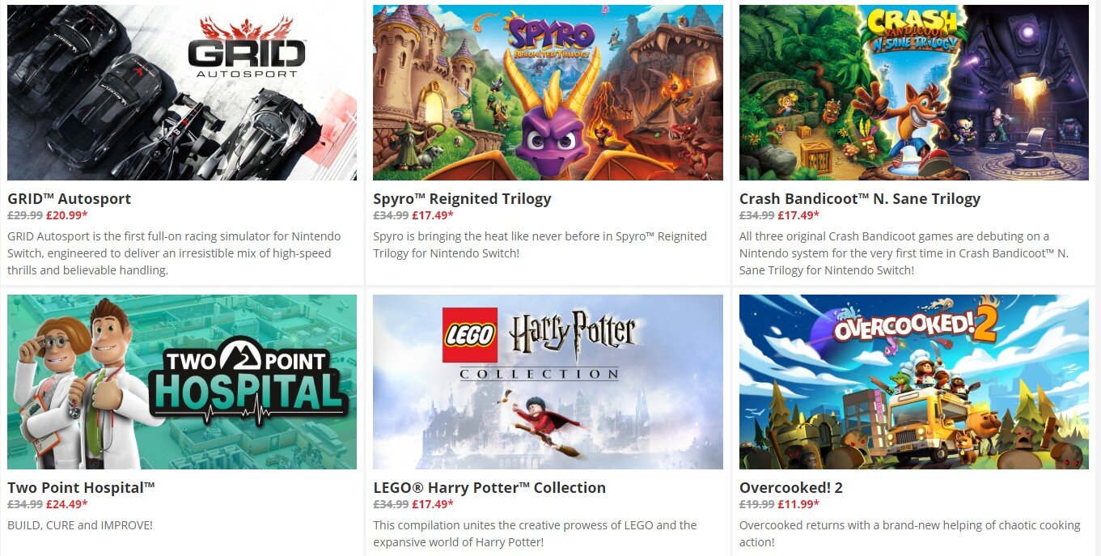The width and height of the screenshot is (1101, 556).
Task: Click the Spyro™ Reignited Trilogy title
Action: 462,198
